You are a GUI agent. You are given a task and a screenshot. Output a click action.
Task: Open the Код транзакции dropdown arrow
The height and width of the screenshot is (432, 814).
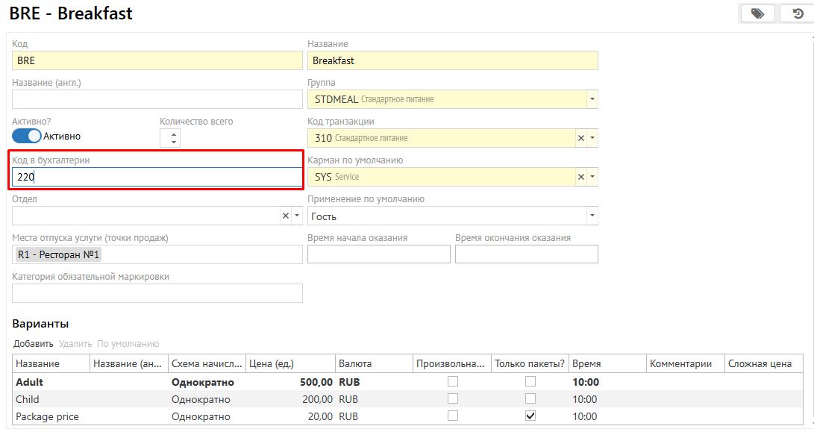coord(592,138)
